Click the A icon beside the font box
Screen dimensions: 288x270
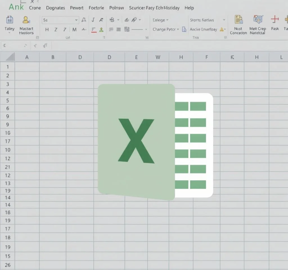click(84, 20)
